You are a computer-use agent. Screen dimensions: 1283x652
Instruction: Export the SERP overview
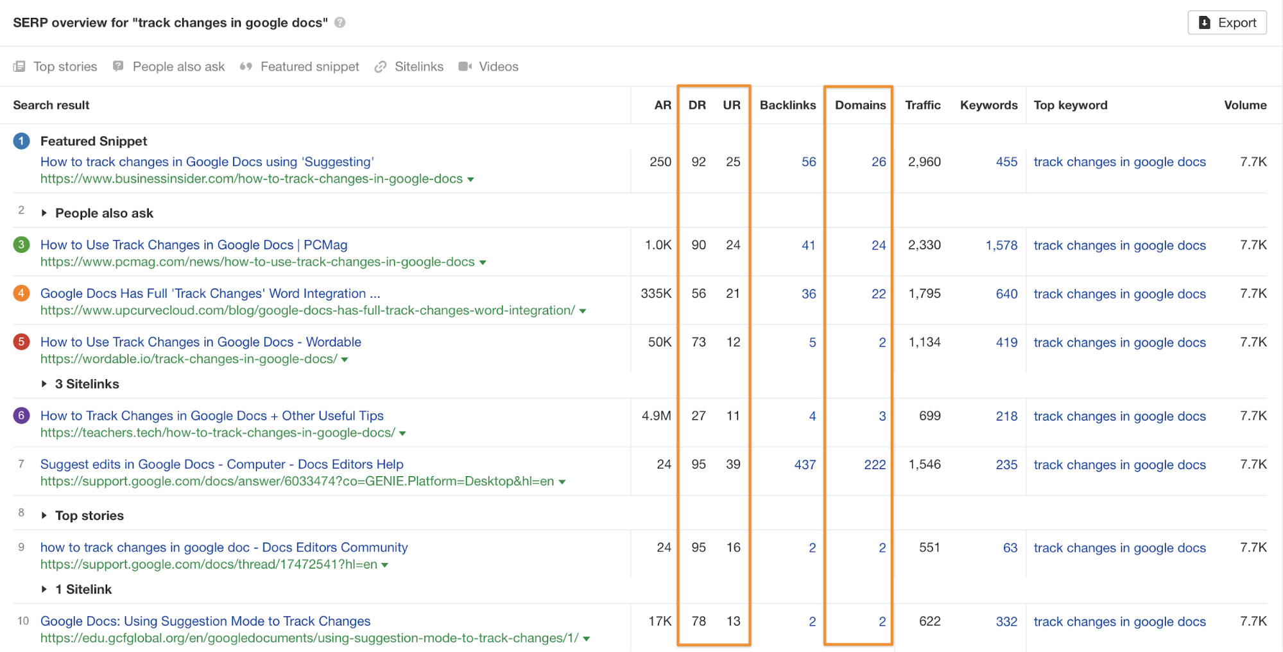pyautogui.click(x=1227, y=22)
